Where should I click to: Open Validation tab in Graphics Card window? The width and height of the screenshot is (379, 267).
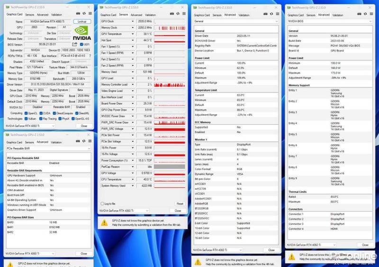tap(56, 15)
